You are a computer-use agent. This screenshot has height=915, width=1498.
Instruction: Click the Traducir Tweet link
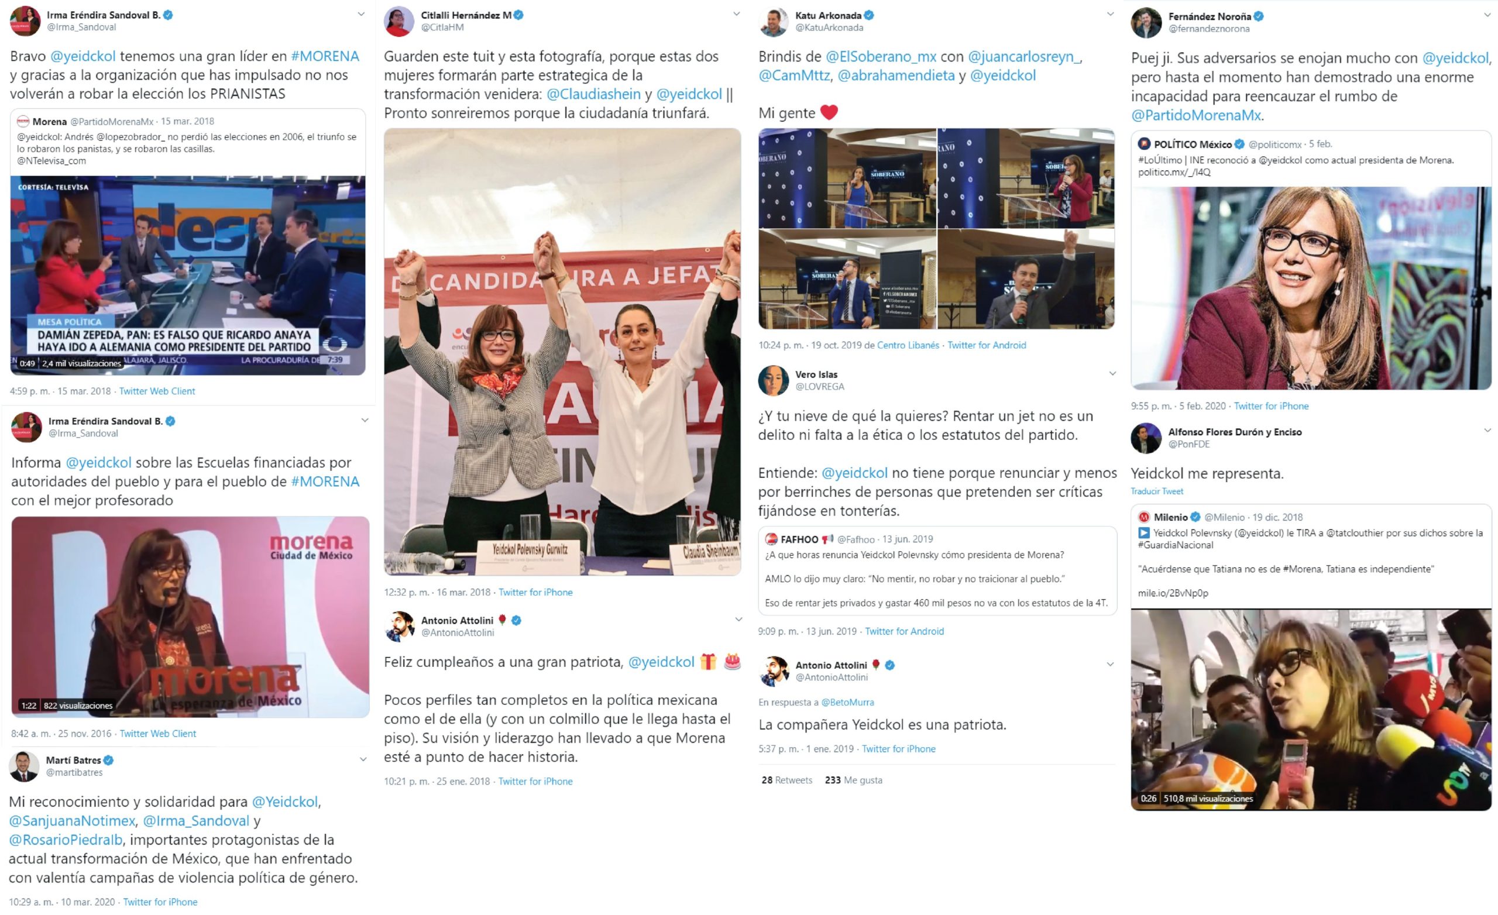pyautogui.click(x=1157, y=491)
